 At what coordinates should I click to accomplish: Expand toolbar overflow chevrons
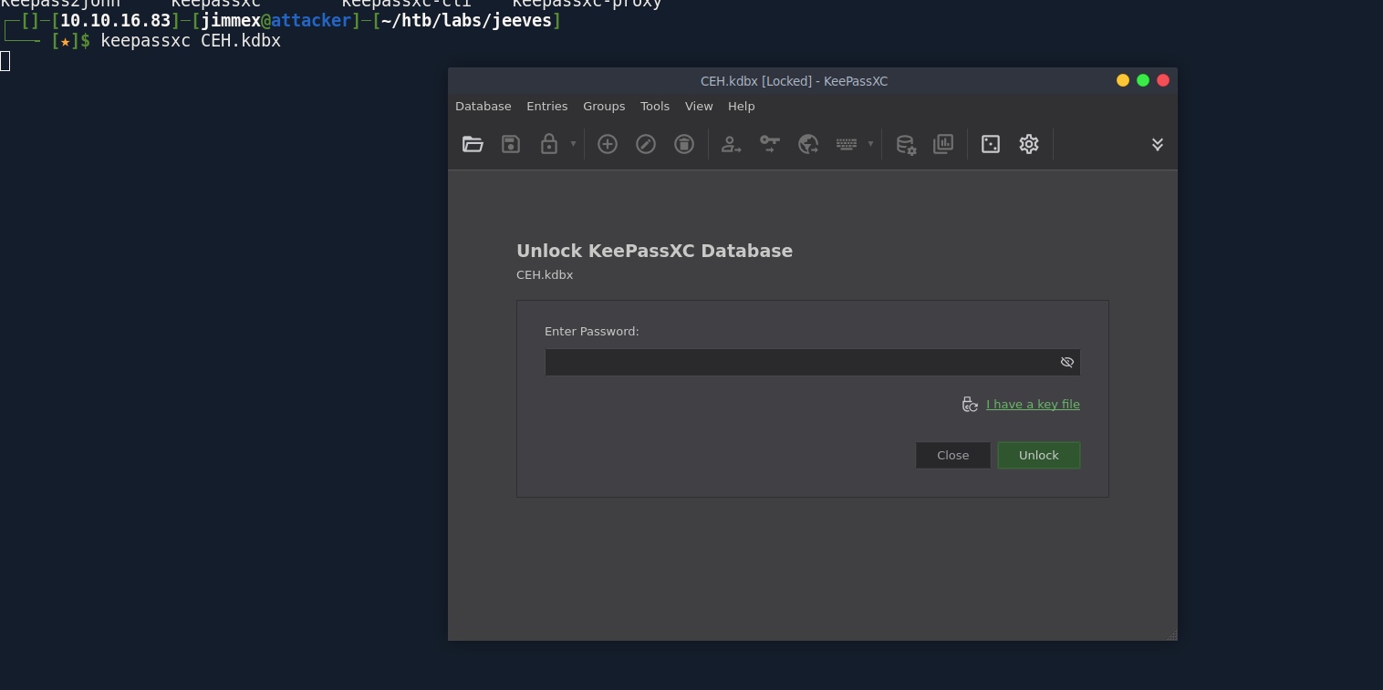(x=1158, y=144)
